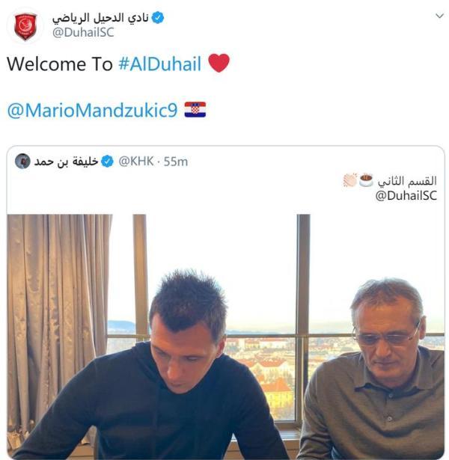The image size is (449, 460).
Task: Open the quoted tweet's signing photo
Action: 225,337
